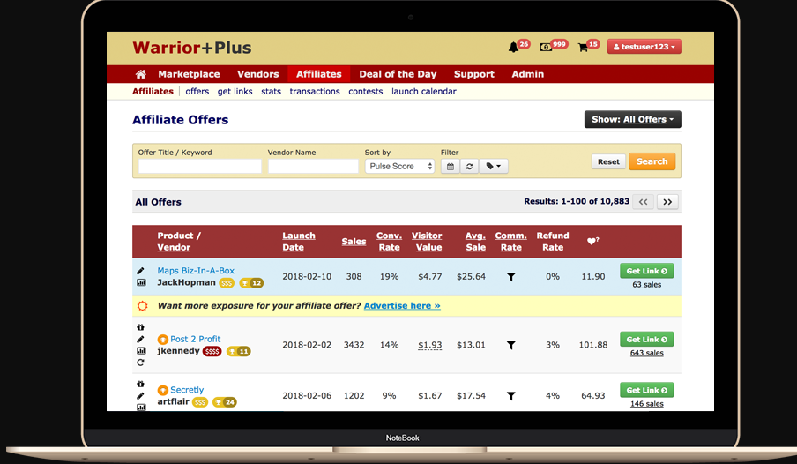Open the Vendors menu
This screenshot has width=797, height=464.
258,74
